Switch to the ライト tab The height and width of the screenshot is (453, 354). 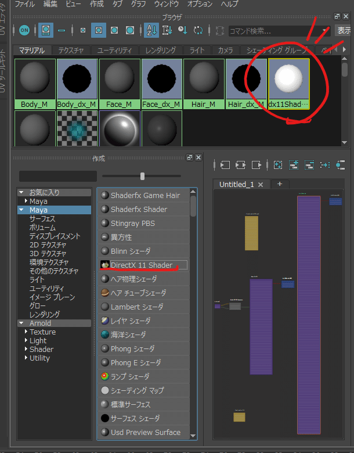point(197,51)
